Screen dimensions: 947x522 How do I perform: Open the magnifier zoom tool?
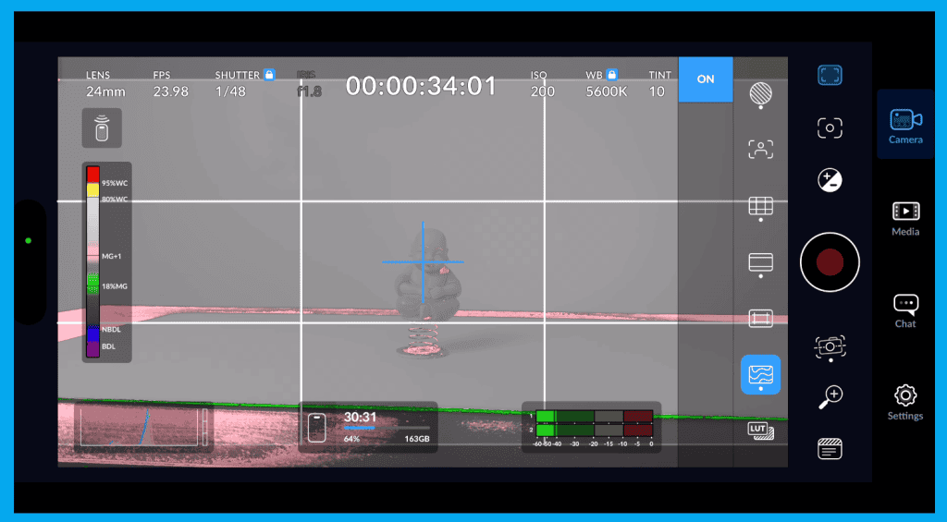pyautogui.click(x=830, y=396)
